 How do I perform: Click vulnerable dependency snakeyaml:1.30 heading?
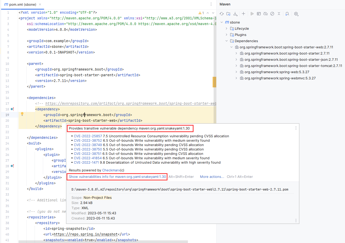[x=129, y=128]
